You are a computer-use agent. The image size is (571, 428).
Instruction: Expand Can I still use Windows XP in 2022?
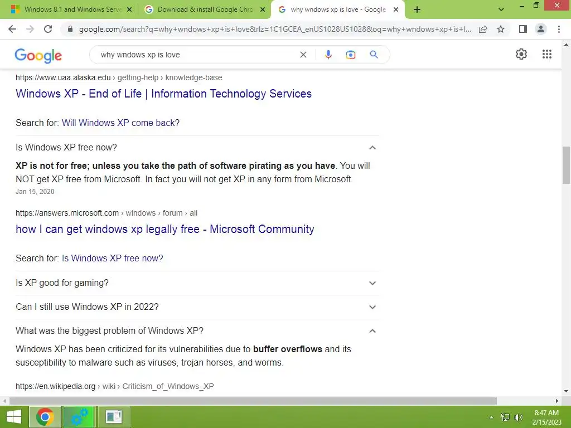tap(197, 307)
